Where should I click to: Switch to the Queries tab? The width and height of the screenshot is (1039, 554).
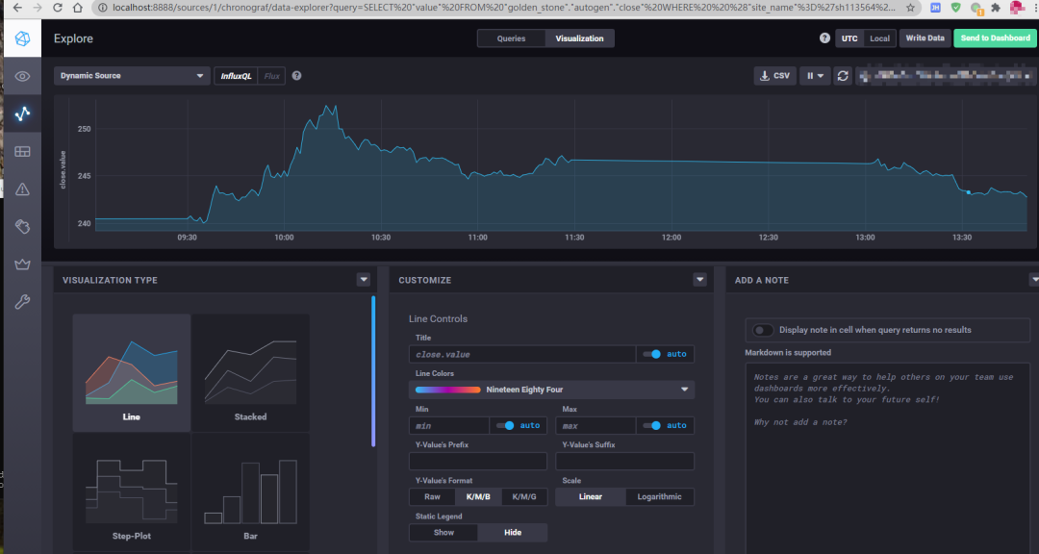511,38
